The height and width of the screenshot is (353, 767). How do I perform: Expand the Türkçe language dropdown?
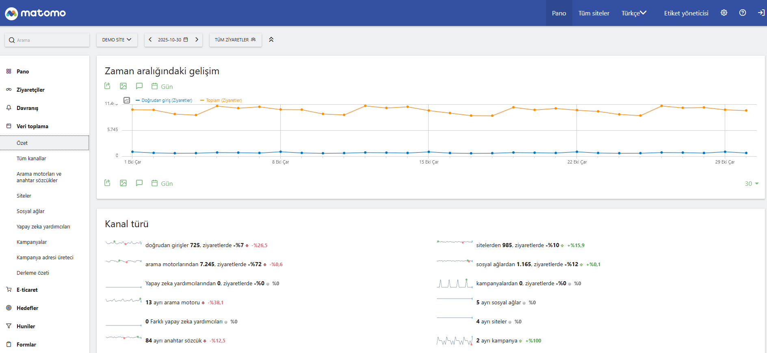[634, 13]
